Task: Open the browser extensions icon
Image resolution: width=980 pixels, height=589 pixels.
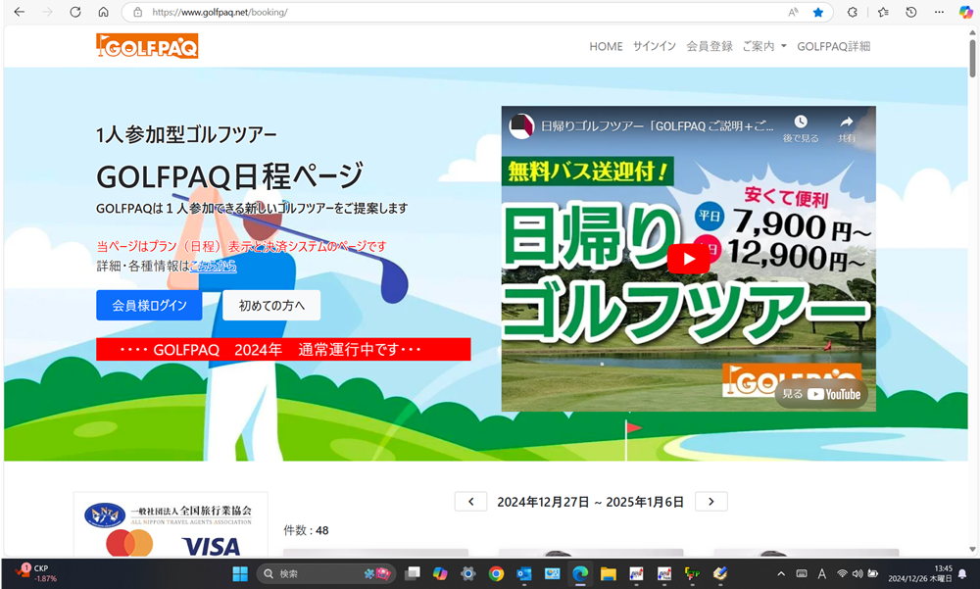Action: [852, 12]
